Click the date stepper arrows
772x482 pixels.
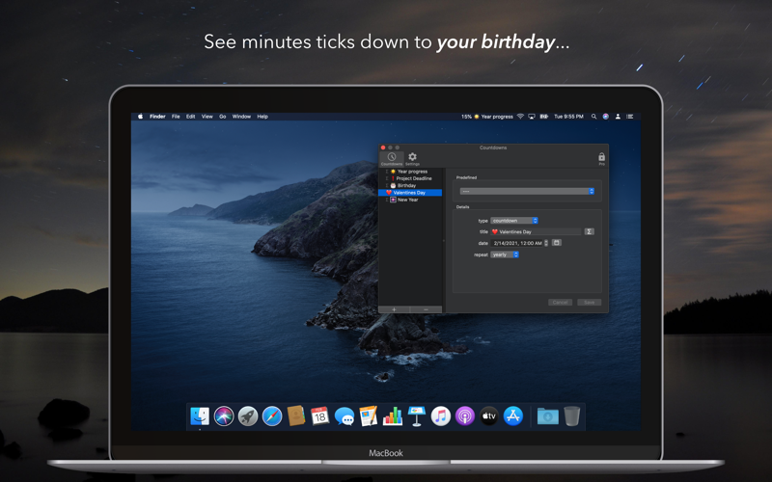click(x=546, y=243)
